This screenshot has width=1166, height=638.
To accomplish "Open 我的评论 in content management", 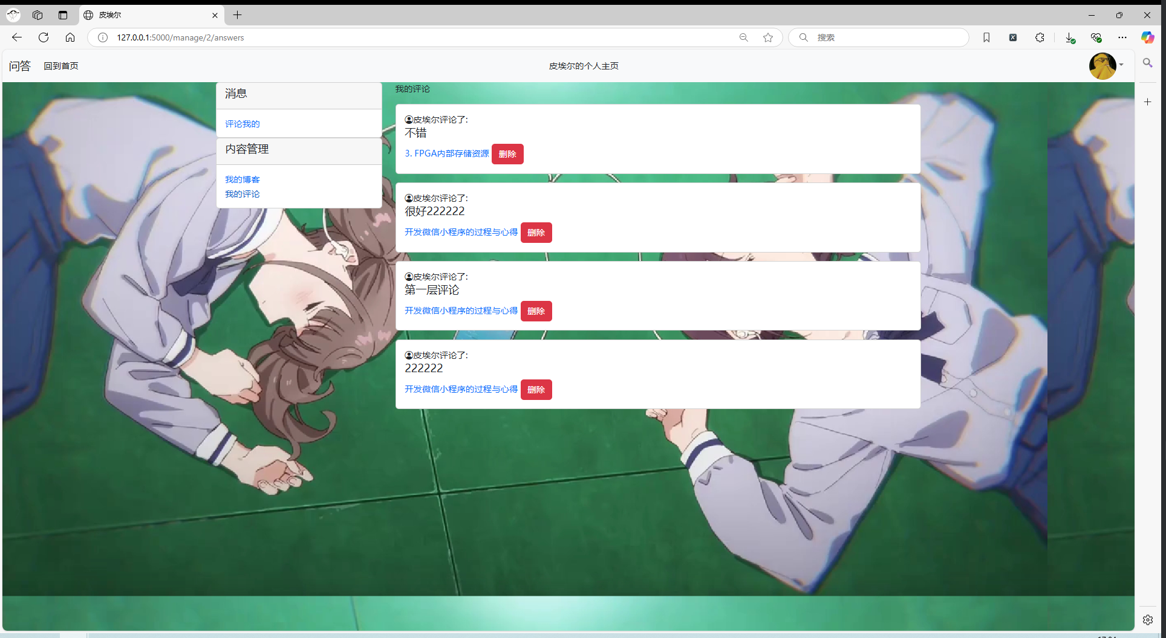I will pyautogui.click(x=243, y=194).
